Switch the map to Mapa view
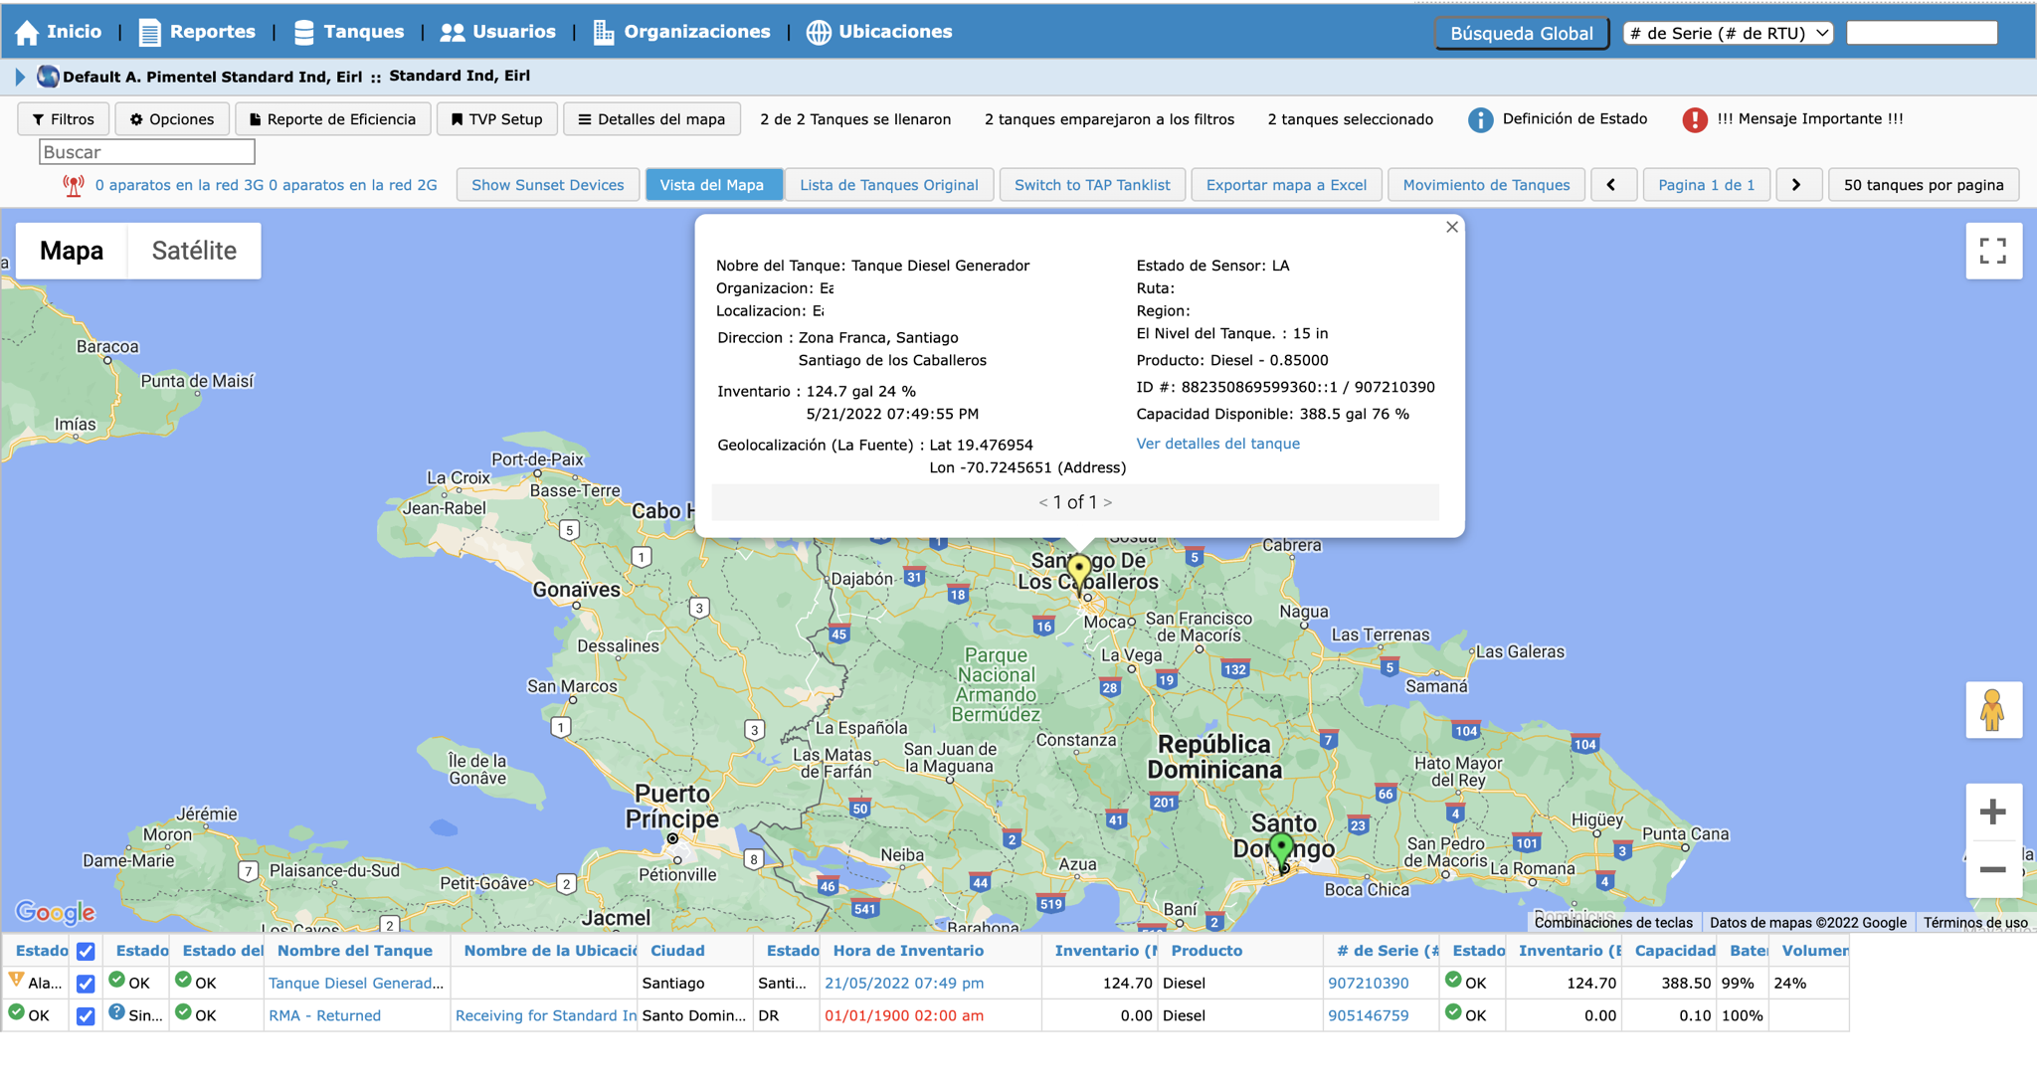 (72, 251)
